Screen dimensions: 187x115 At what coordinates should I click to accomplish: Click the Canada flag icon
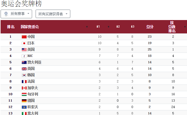(24, 88)
